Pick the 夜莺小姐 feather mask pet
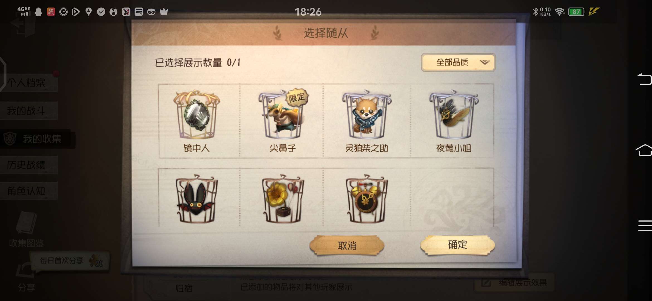The width and height of the screenshot is (652, 301). point(454,114)
